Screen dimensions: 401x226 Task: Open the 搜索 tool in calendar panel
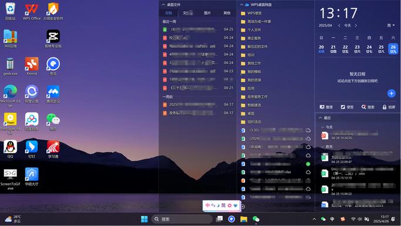point(368,107)
